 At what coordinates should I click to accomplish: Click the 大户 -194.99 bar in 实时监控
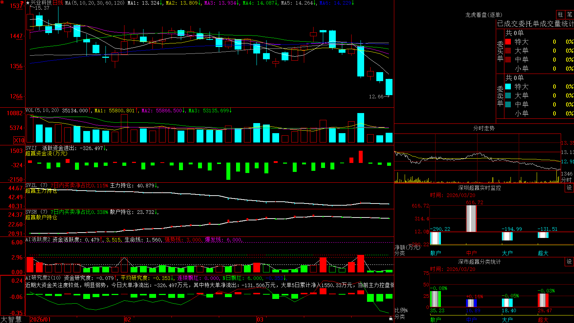(x=507, y=236)
